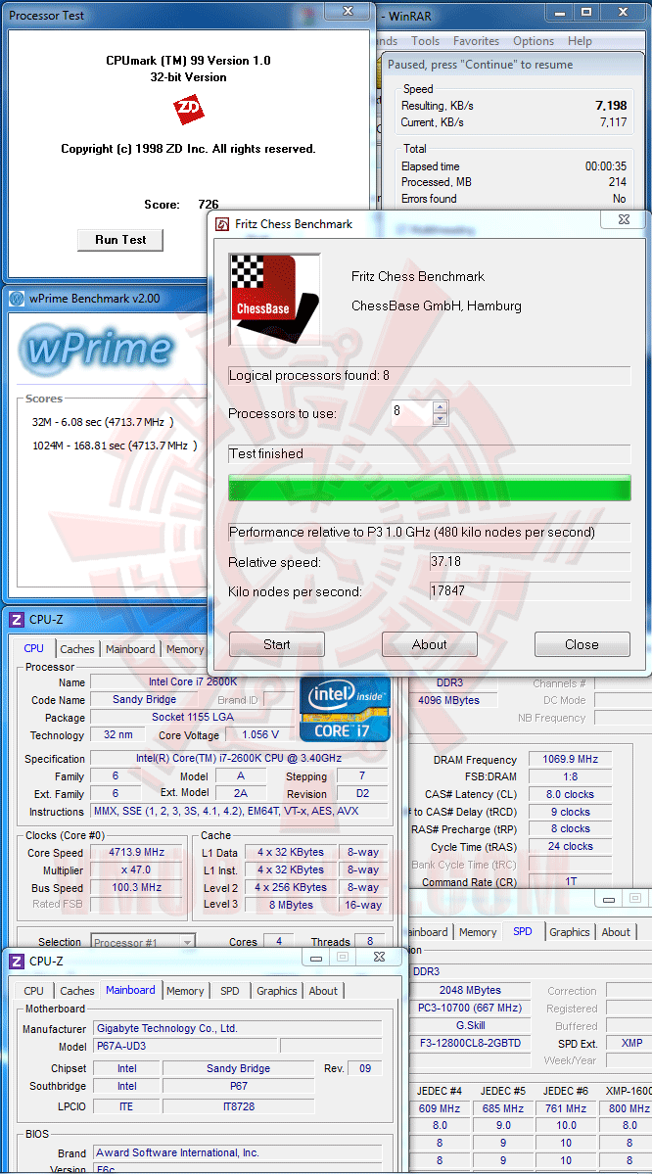Open the Options menu in WinRAR
Screen dimensions: 652x1174
[x=534, y=41]
